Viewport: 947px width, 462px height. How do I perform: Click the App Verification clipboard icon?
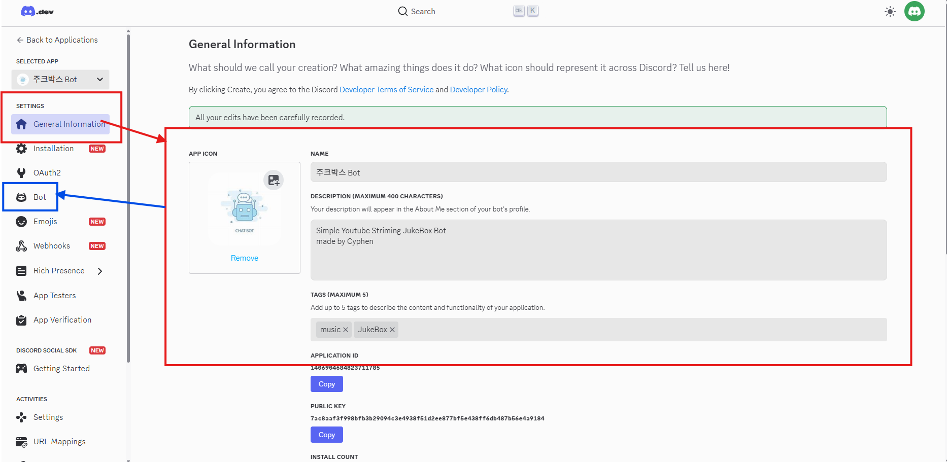coord(21,320)
